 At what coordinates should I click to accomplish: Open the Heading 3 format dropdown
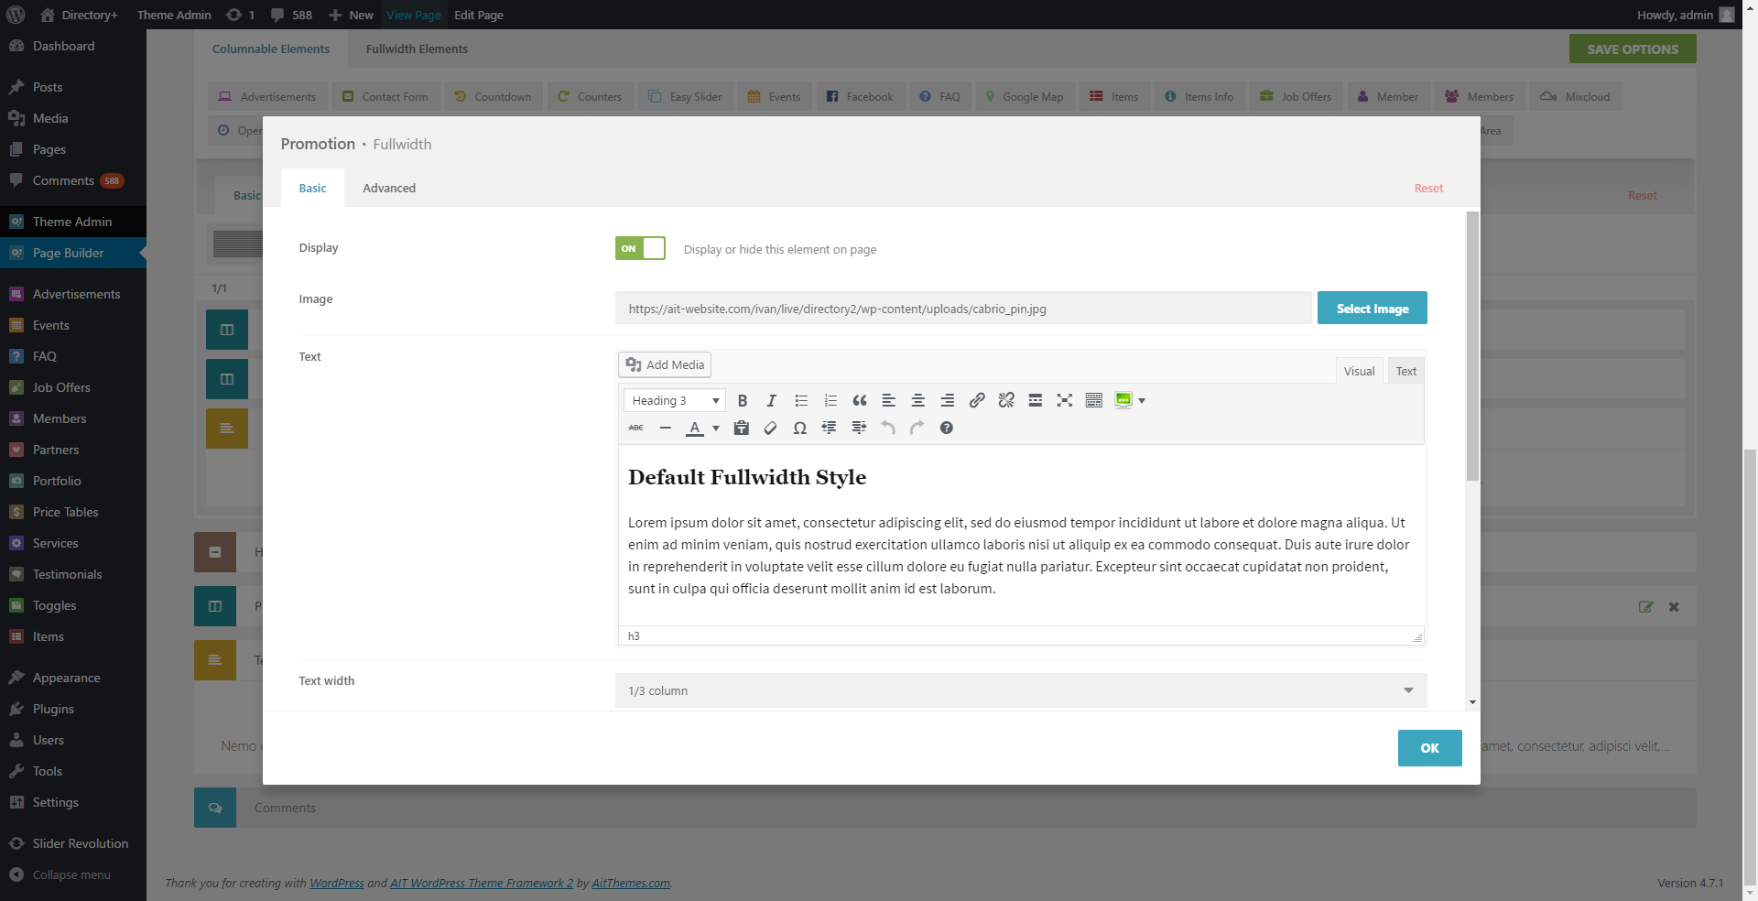(675, 400)
